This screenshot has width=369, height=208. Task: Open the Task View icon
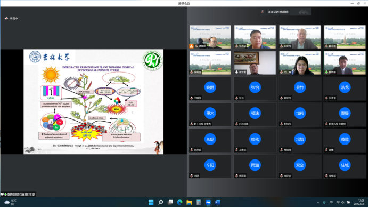point(170,202)
